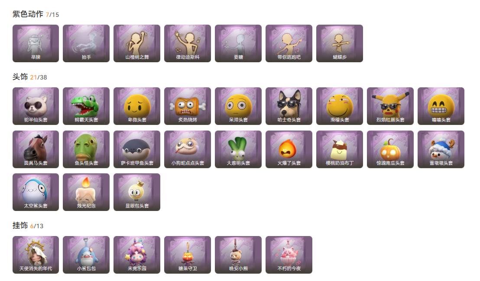480x281 pixels.
Task: Open the 山楂树之舞 dance action
Action: 137,43
